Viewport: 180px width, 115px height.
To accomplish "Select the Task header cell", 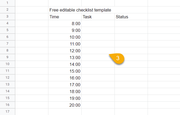I will tap(98, 17).
